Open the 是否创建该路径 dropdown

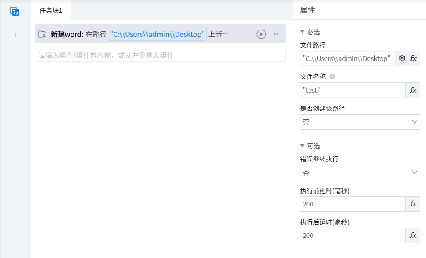pos(360,122)
